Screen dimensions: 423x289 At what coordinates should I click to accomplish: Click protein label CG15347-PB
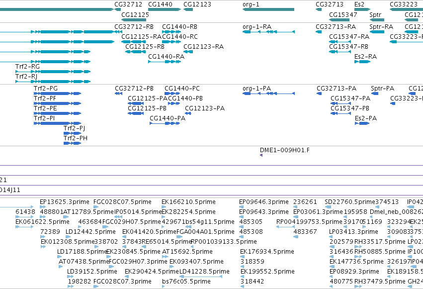pos(350,108)
